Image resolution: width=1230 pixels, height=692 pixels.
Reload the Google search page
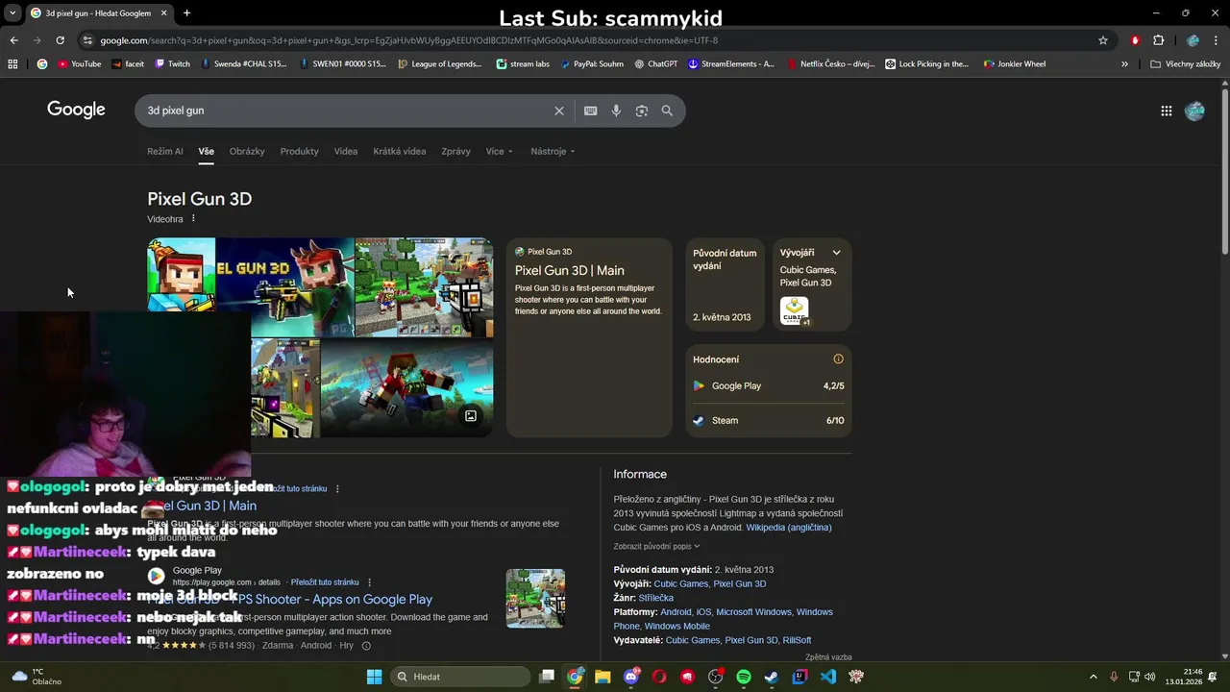click(60, 40)
